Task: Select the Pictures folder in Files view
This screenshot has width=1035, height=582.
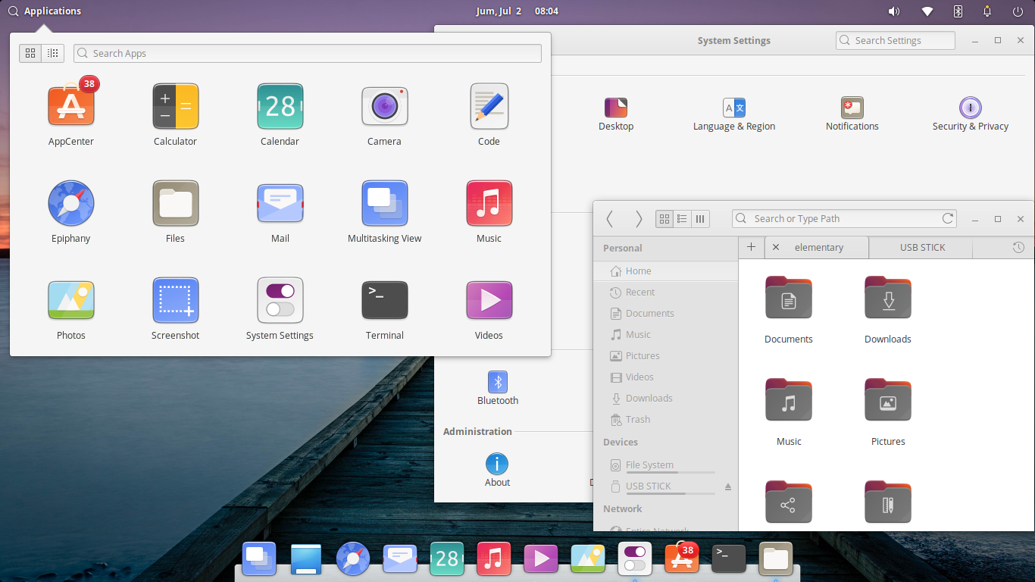Action: click(x=888, y=413)
